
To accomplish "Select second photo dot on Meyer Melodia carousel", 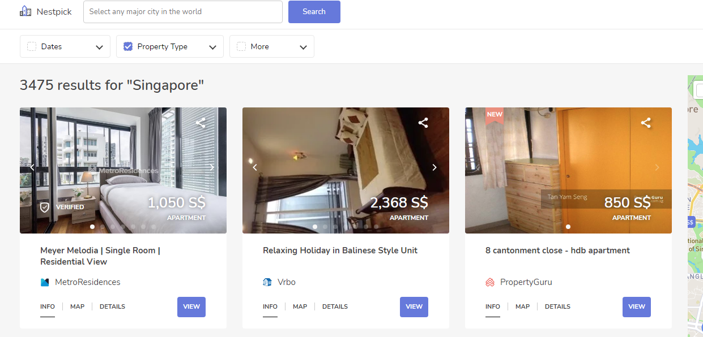I will [x=103, y=227].
